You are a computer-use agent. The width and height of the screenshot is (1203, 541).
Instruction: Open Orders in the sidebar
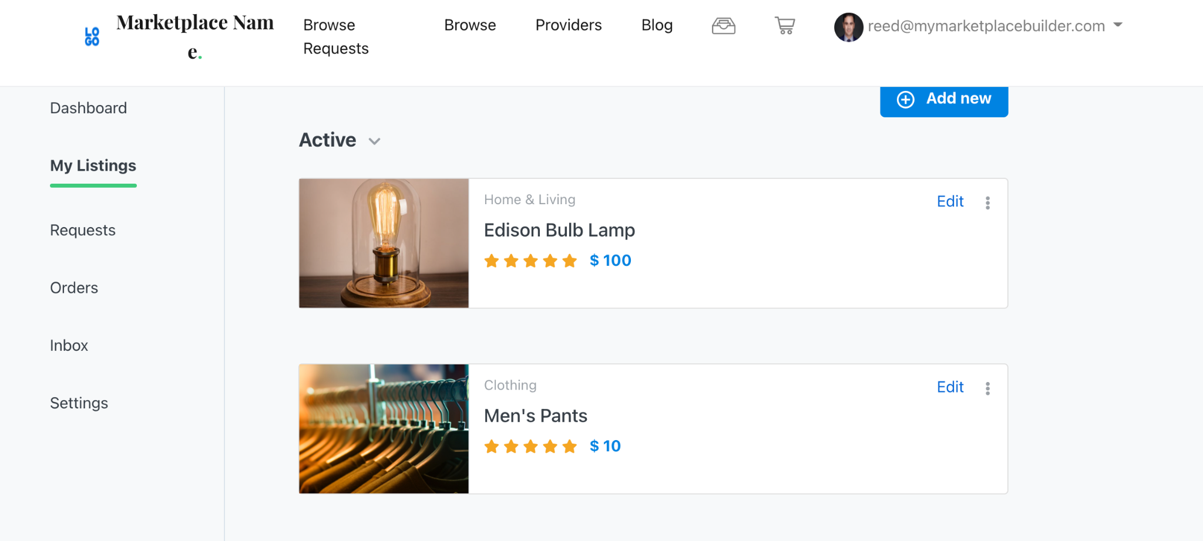point(74,288)
